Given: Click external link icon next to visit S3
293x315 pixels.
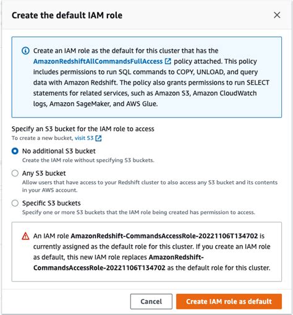Looking at the screenshot, I should (x=98, y=138).
